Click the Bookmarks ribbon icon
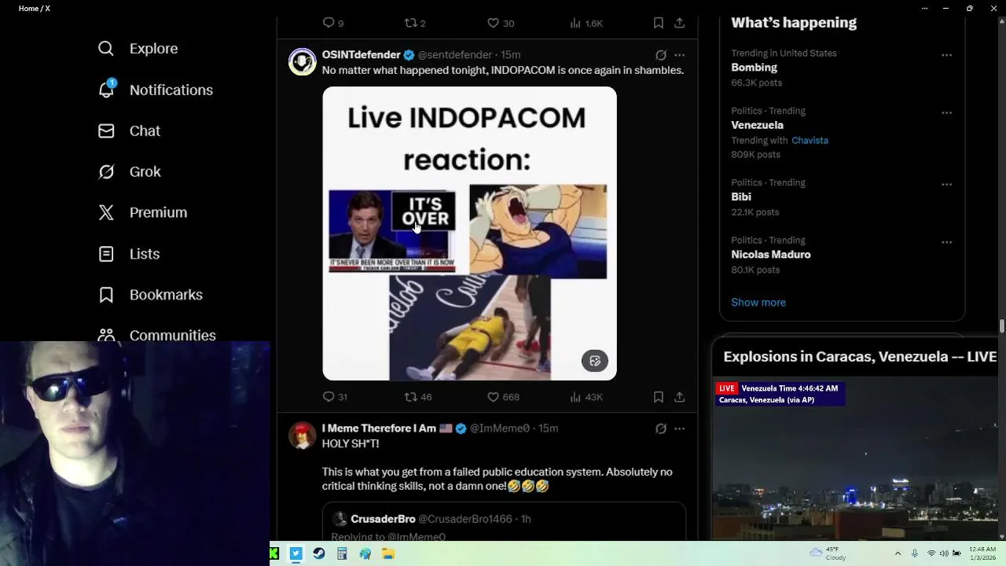The image size is (1006, 566). (106, 295)
